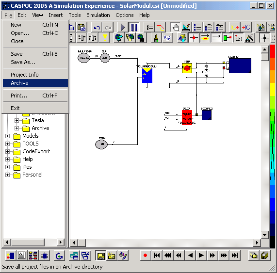
Task: Click the red swatch in color bar
Action: [273, 51]
